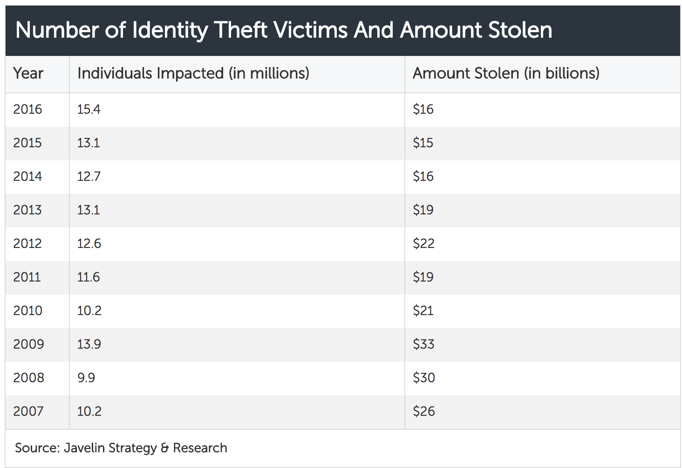682x468 pixels.
Task: Select the 2015 year cell
Action: click(27, 143)
